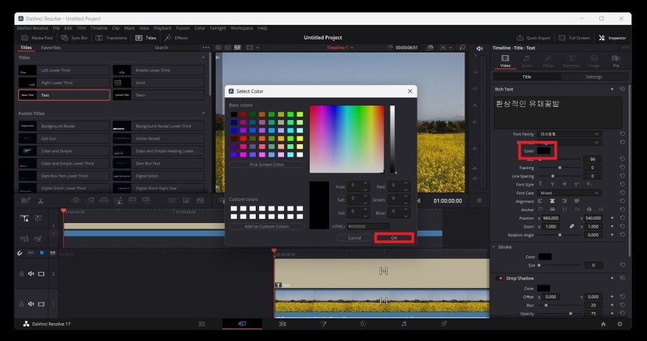Click the HTML color code field

click(x=368, y=226)
